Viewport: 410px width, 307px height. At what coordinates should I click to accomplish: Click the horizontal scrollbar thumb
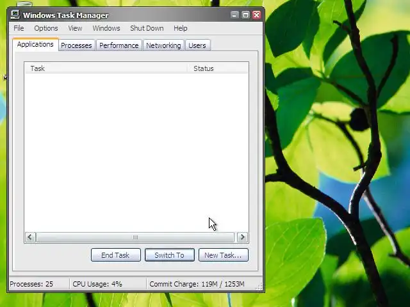point(135,237)
